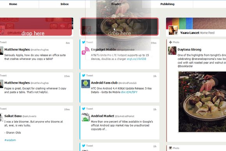
Task: Open the Home tab
Action: [13, 4]
